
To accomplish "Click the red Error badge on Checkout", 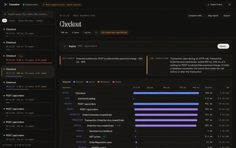I will click(x=21, y=56).
